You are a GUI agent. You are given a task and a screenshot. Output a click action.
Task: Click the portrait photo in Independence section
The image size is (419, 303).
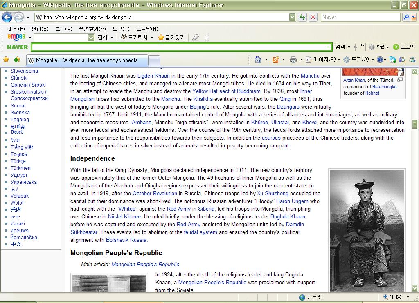pos(367,230)
